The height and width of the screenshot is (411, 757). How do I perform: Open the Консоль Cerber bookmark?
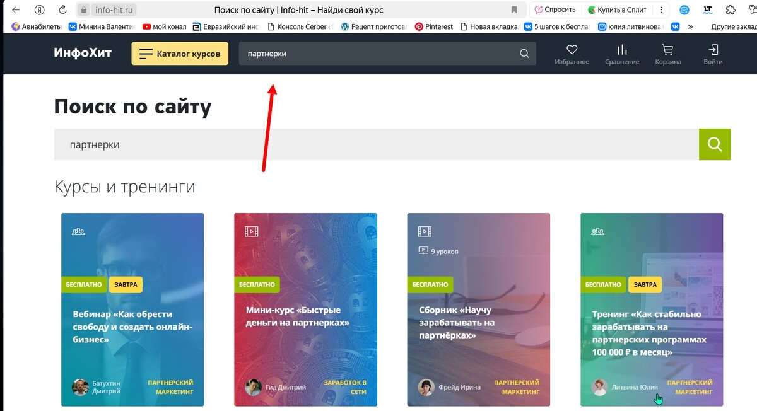pyautogui.click(x=300, y=26)
